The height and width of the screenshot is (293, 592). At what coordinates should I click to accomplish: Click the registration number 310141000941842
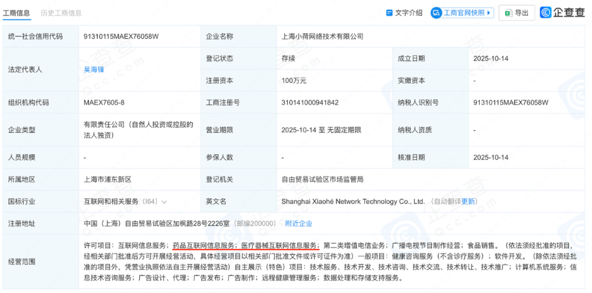tap(310, 102)
